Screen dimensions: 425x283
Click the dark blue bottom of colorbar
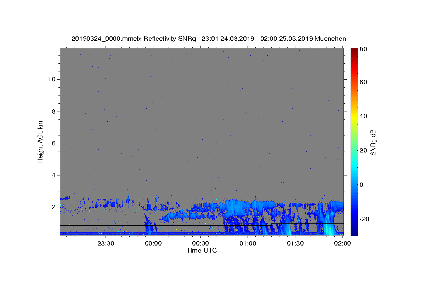[x=354, y=232]
